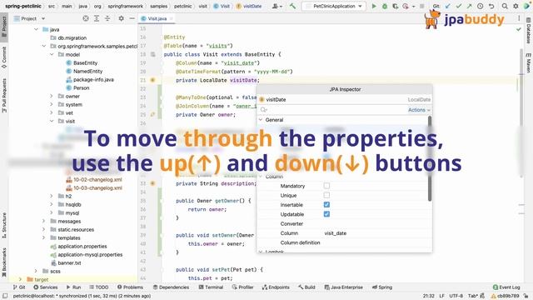Expand the system package
Viewport: 533px width, 300px height.
point(52,104)
